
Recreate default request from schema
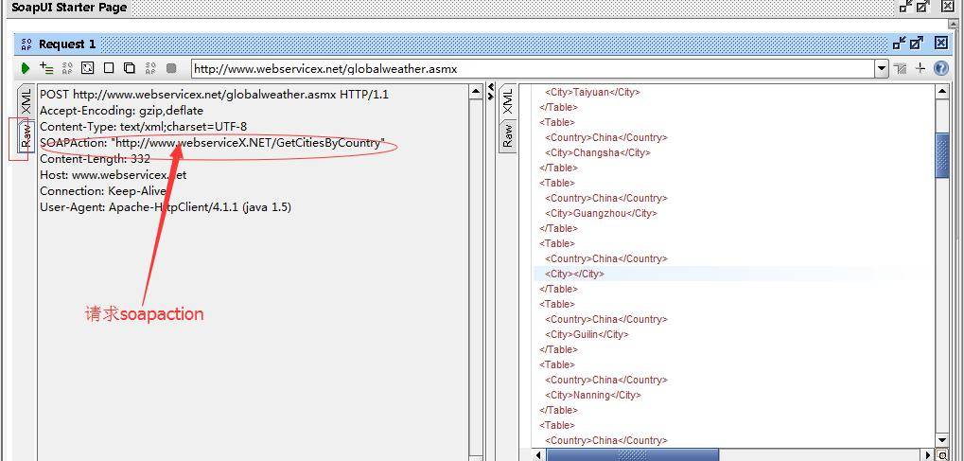[x=88, y=68]
